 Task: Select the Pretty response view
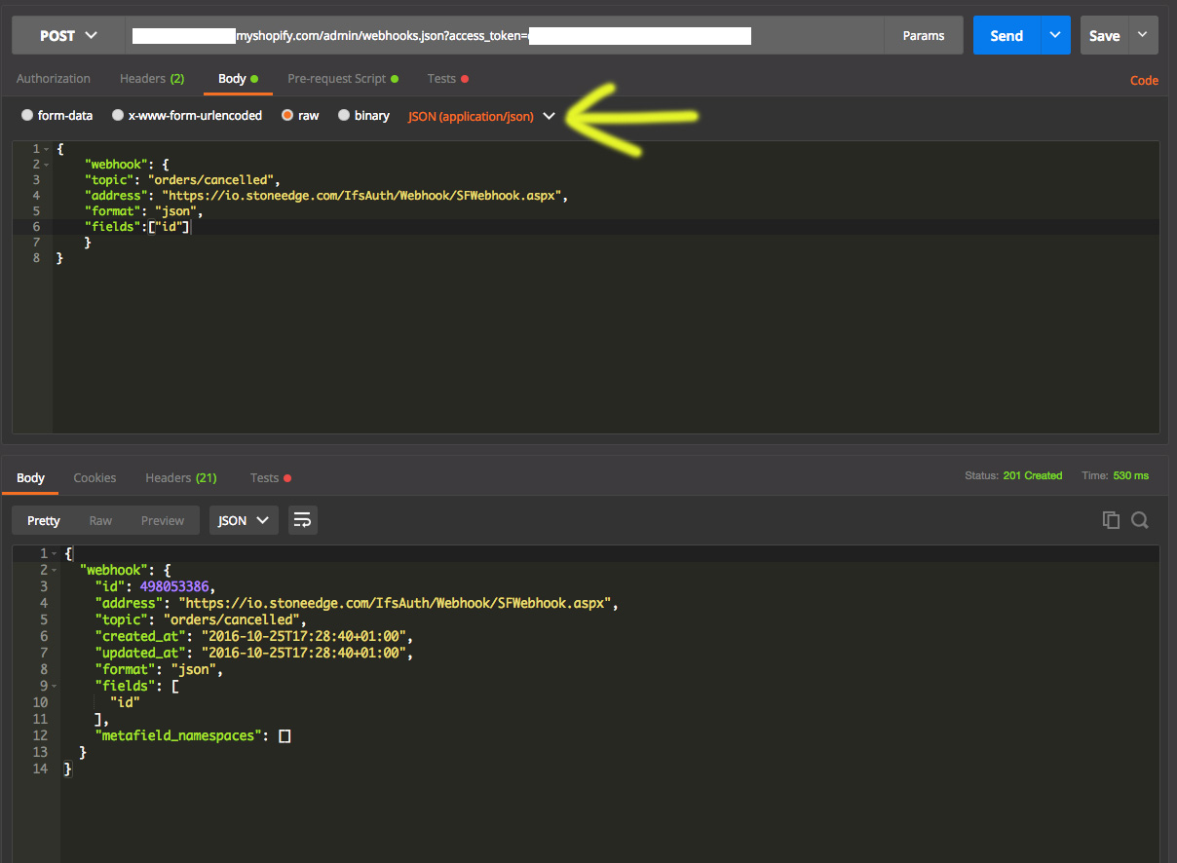point(44,520)
